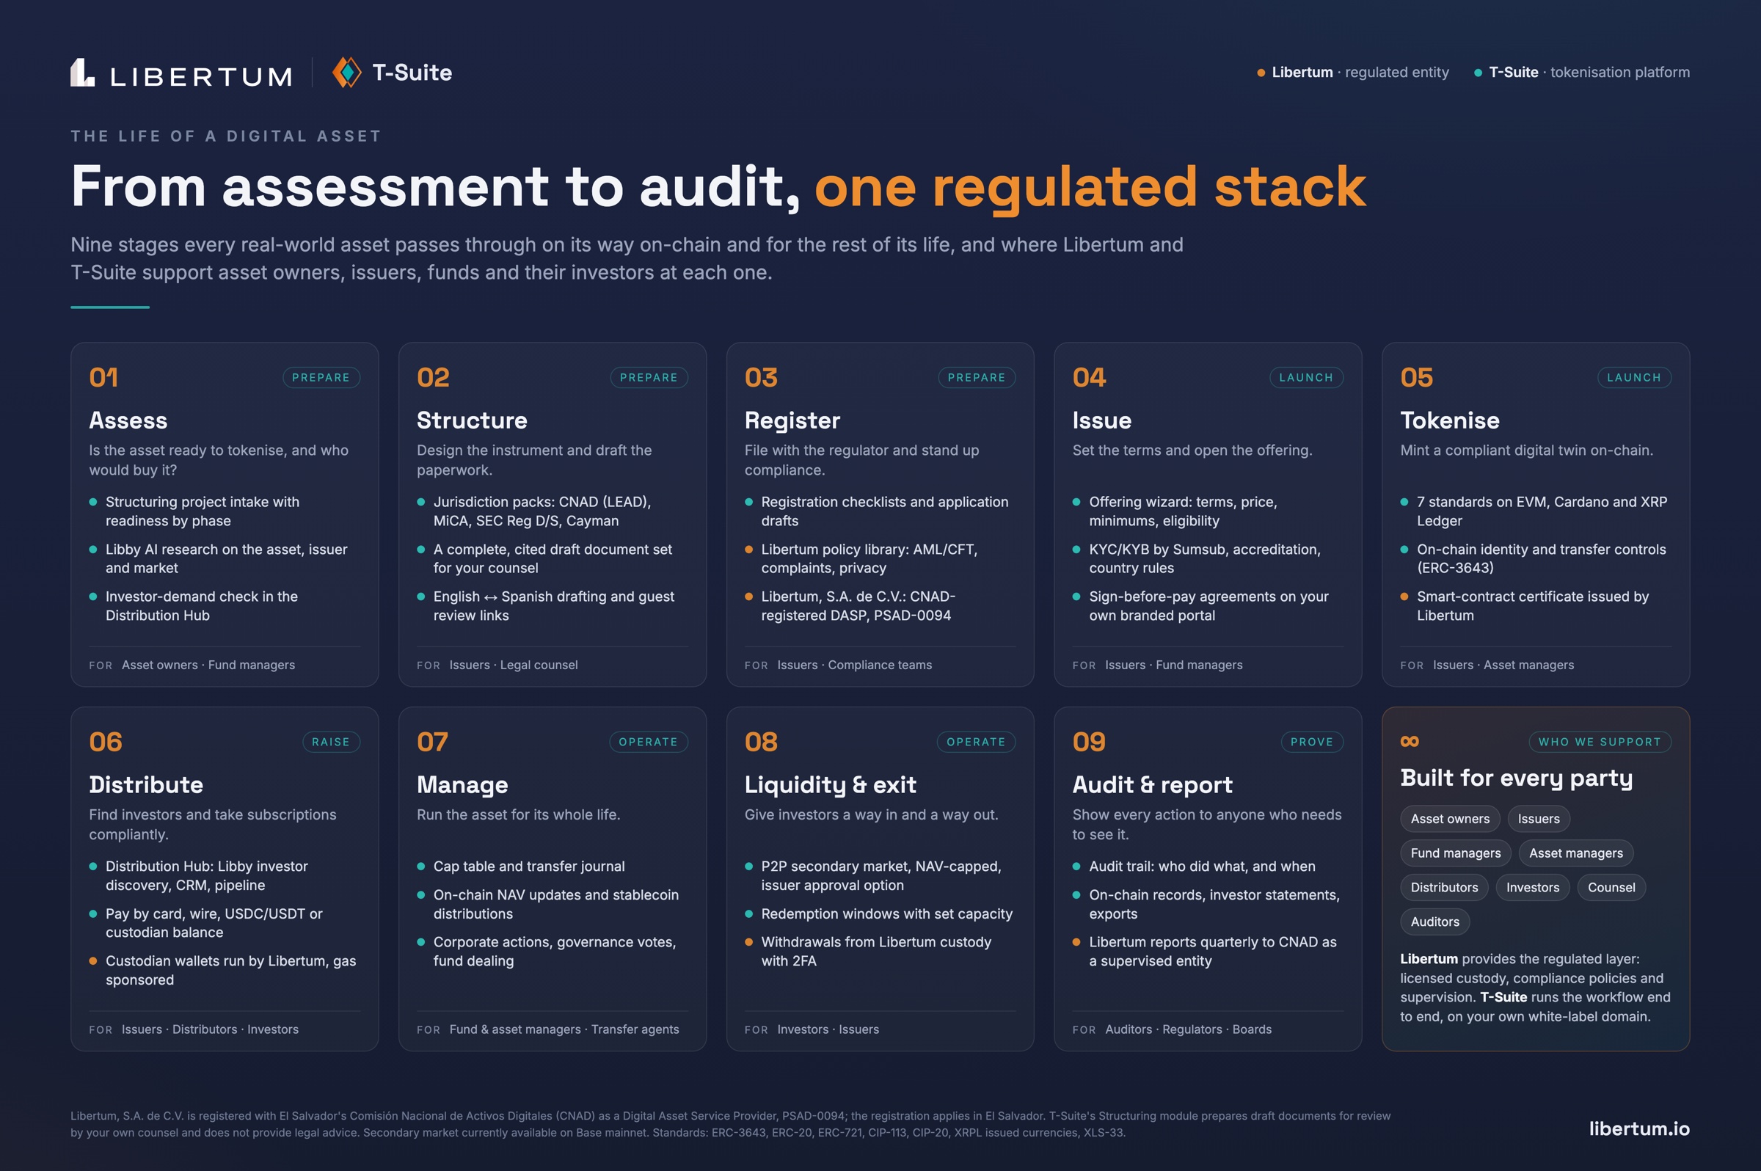Click the LAUNCH badge on the Tokenise card

[1634, 377]
